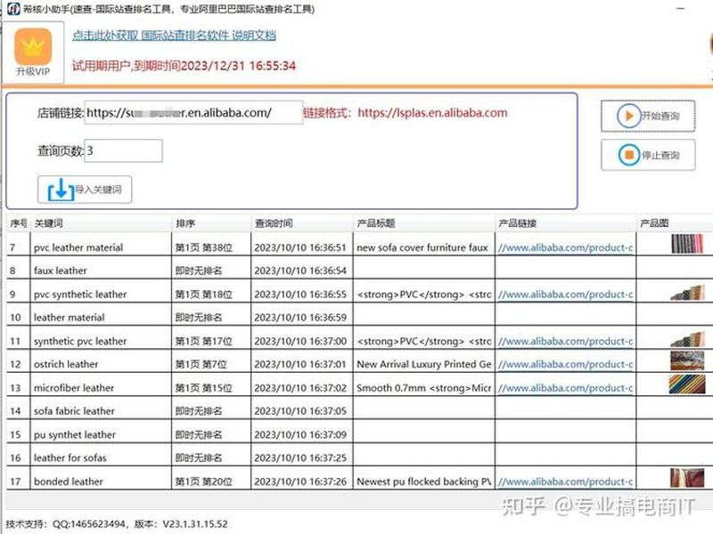Screen dimensions: 713x534
Task: Minimize the application window
Action: click(x=680, y=9)
